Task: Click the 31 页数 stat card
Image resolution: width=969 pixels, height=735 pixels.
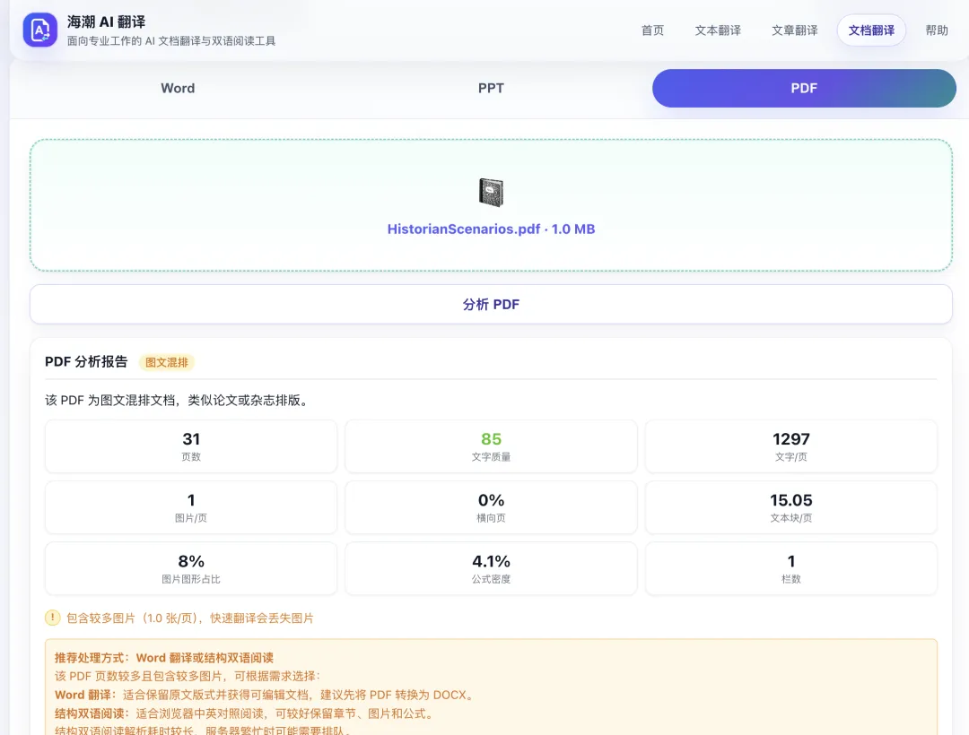Action: 191,446
